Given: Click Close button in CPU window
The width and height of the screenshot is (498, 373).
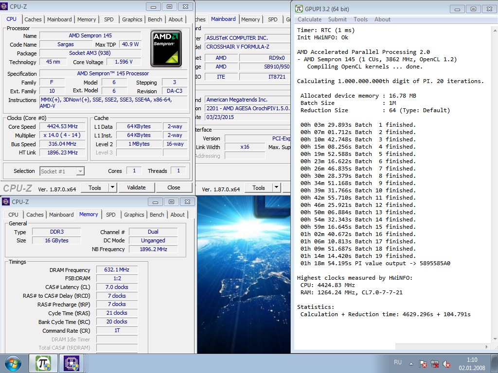Looking at the screenshot, I should click(x=174, y=187).
